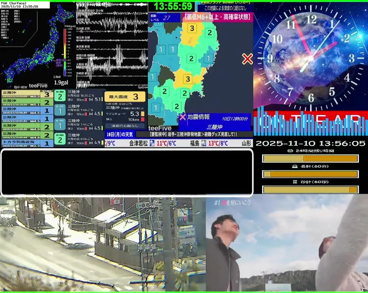Open the #1 を見にいこう video panel
This screenshot has width=368, height=293.
pyautogui.click(x=287, y=243)
